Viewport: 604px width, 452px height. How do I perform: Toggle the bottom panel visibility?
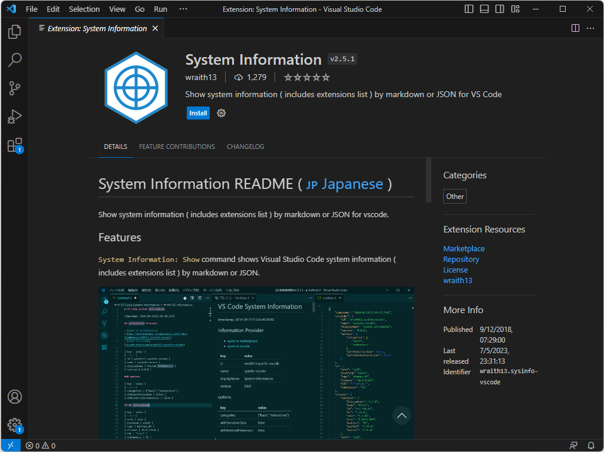point(484,9)
